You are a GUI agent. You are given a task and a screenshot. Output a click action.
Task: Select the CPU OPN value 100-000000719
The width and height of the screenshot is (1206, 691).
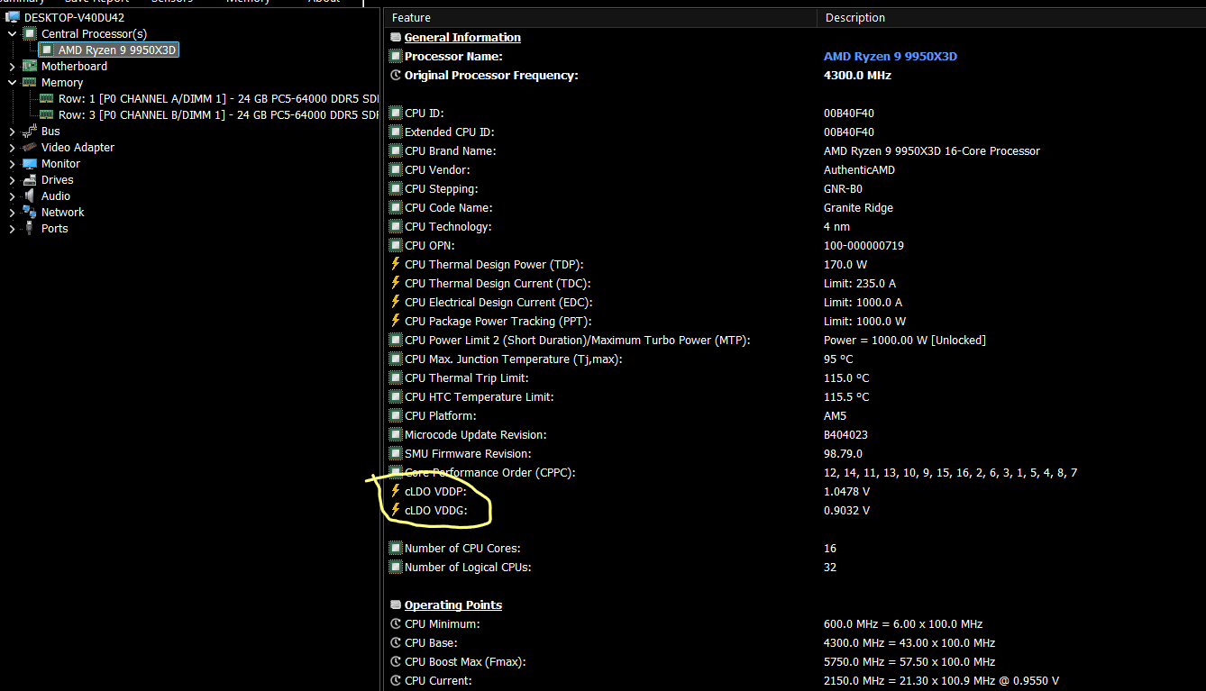coord(863,245)
